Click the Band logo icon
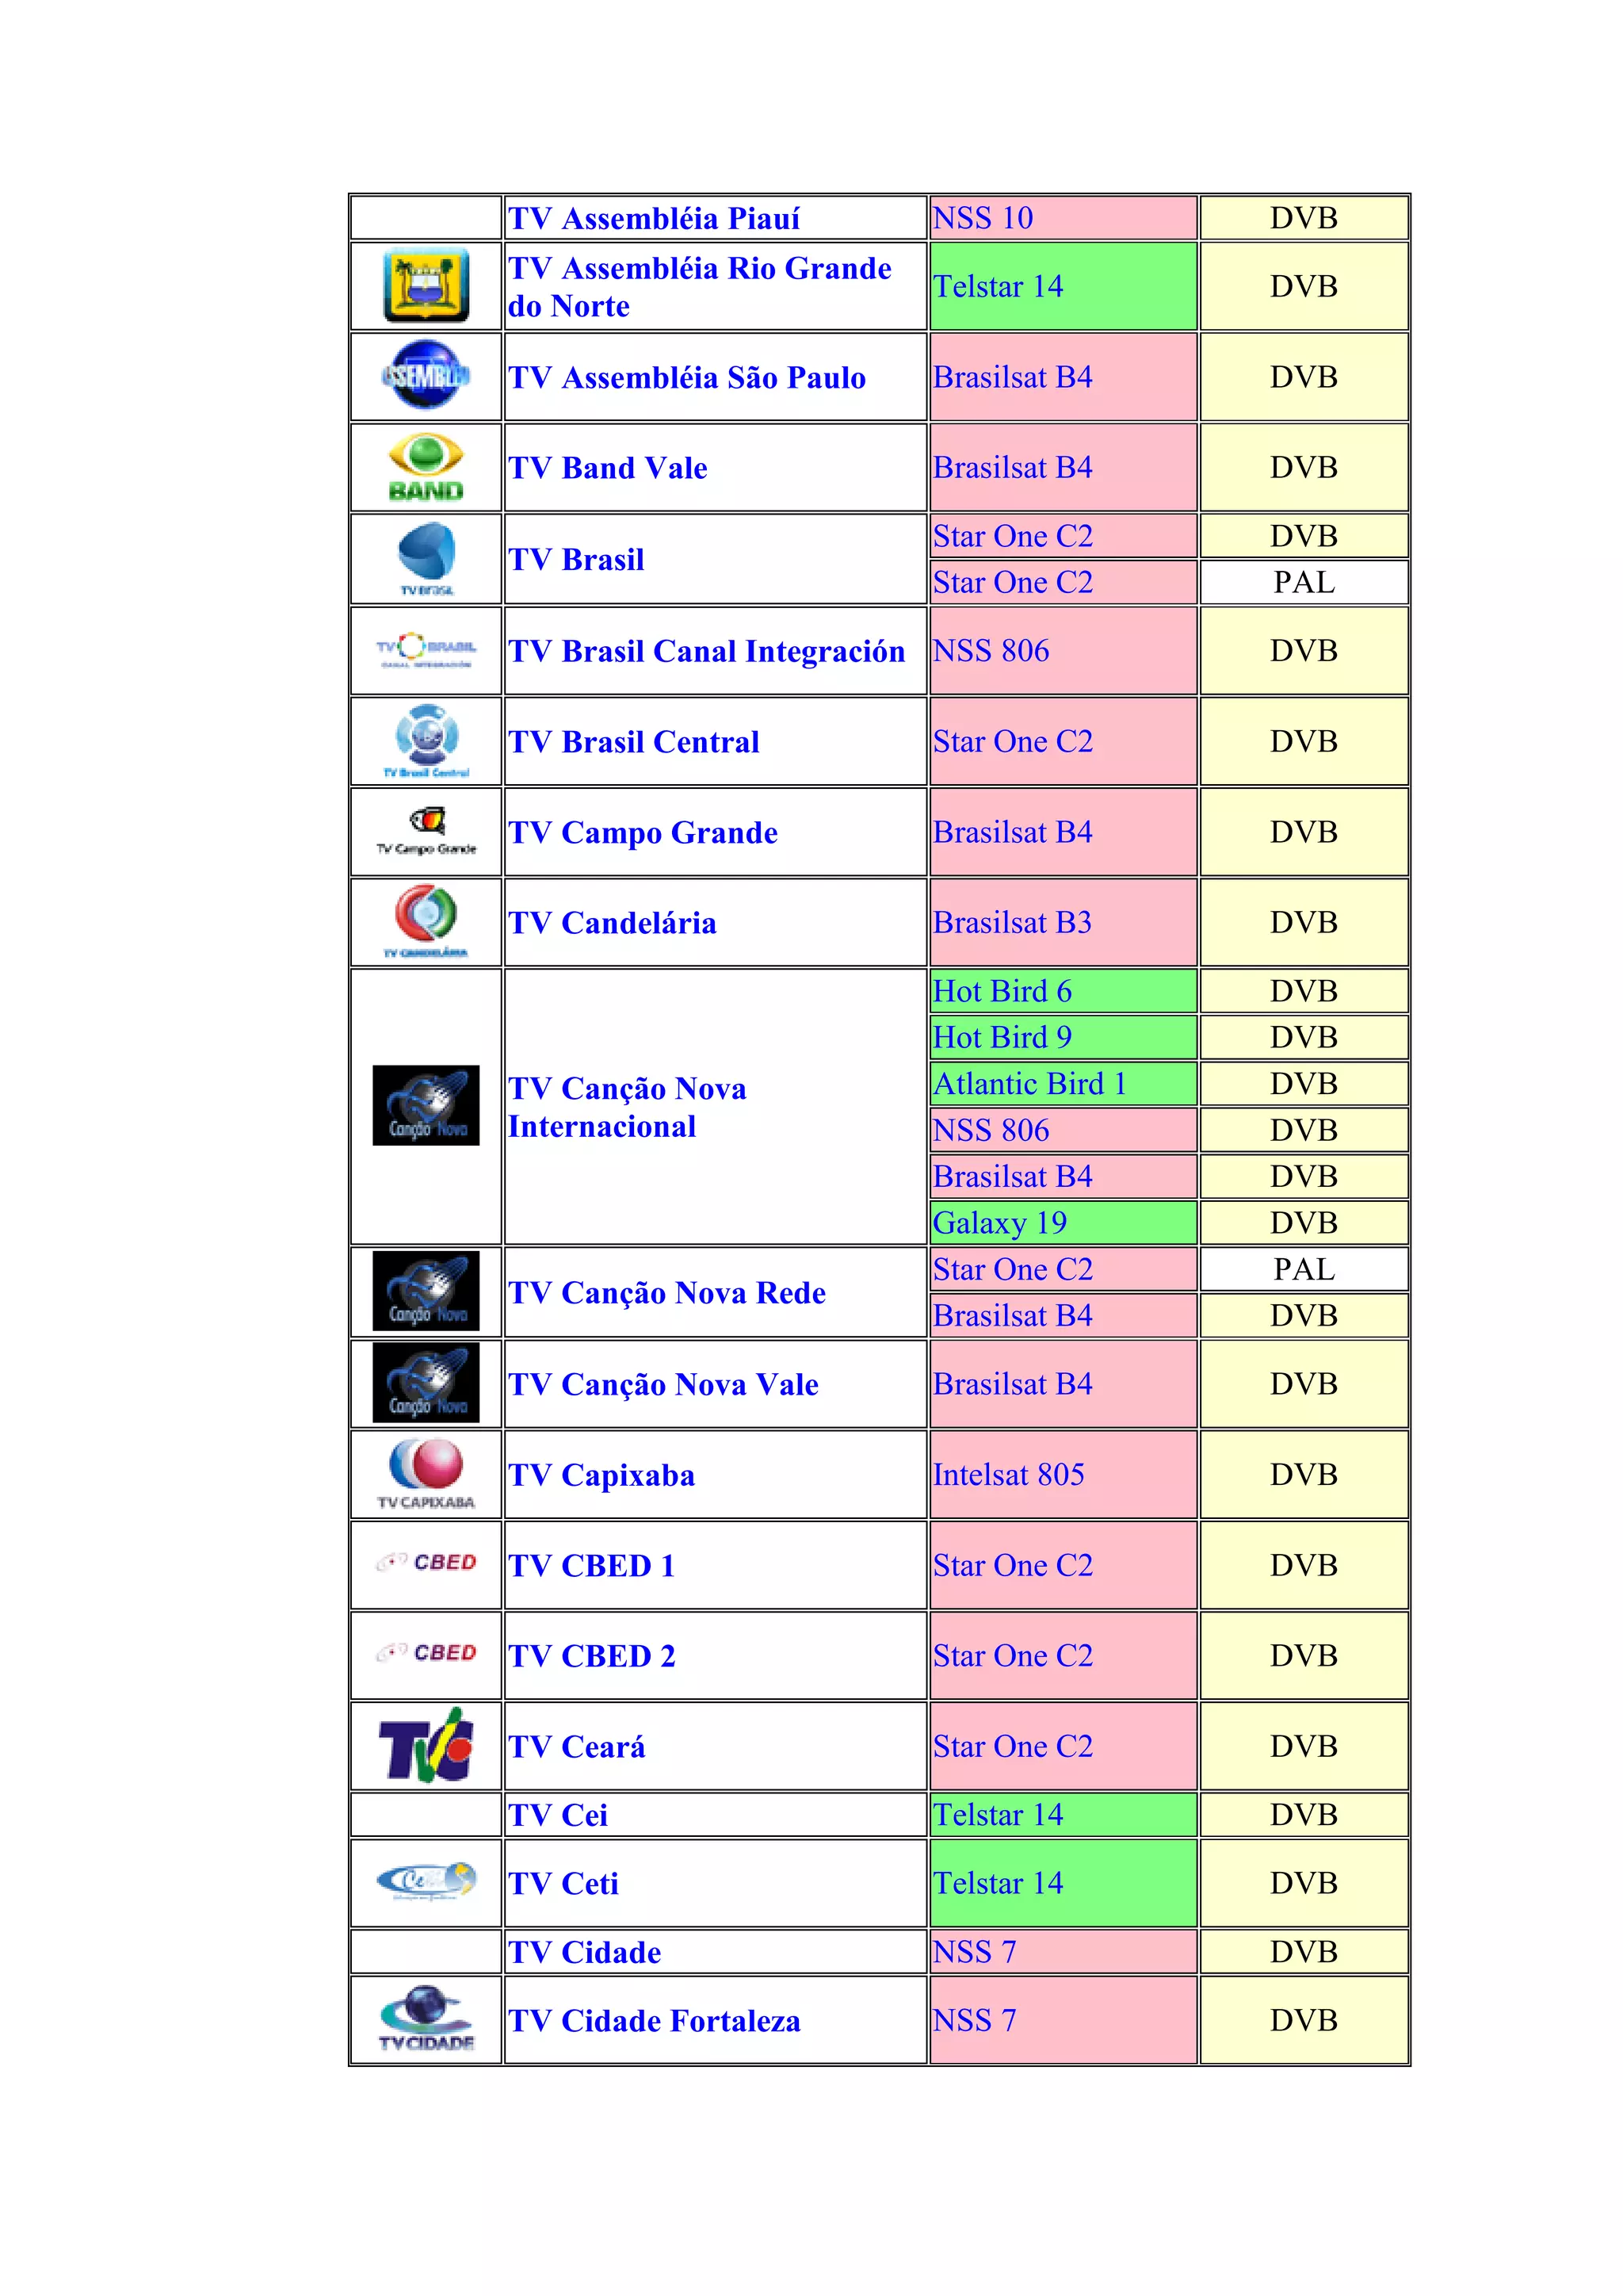 [x=426, y=467]
